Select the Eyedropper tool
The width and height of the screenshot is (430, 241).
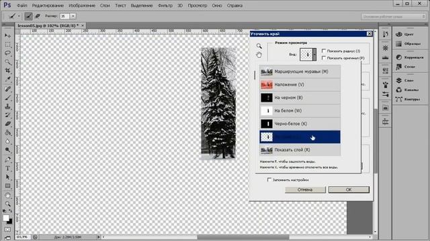(7, 80)
